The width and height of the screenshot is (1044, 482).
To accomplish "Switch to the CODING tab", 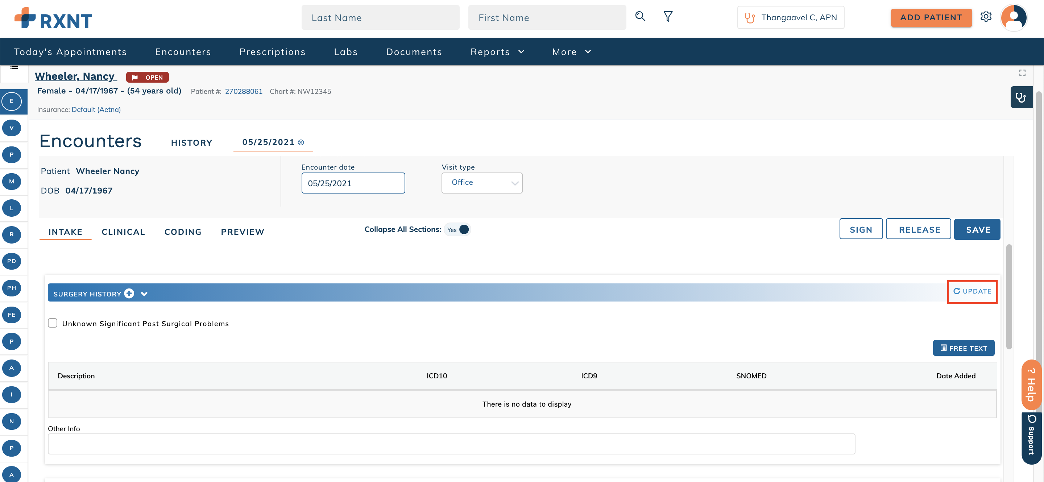I will pyautogui.click(x=183, y=232).
